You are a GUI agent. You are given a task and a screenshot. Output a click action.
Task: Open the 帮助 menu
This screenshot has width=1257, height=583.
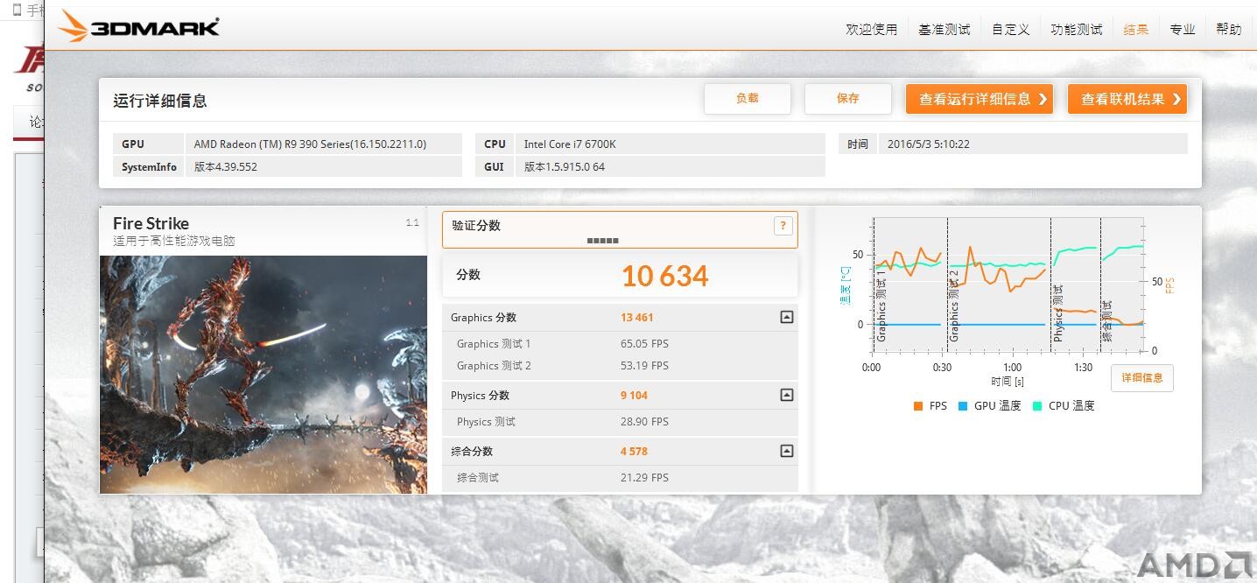[x=1228, y=29]
